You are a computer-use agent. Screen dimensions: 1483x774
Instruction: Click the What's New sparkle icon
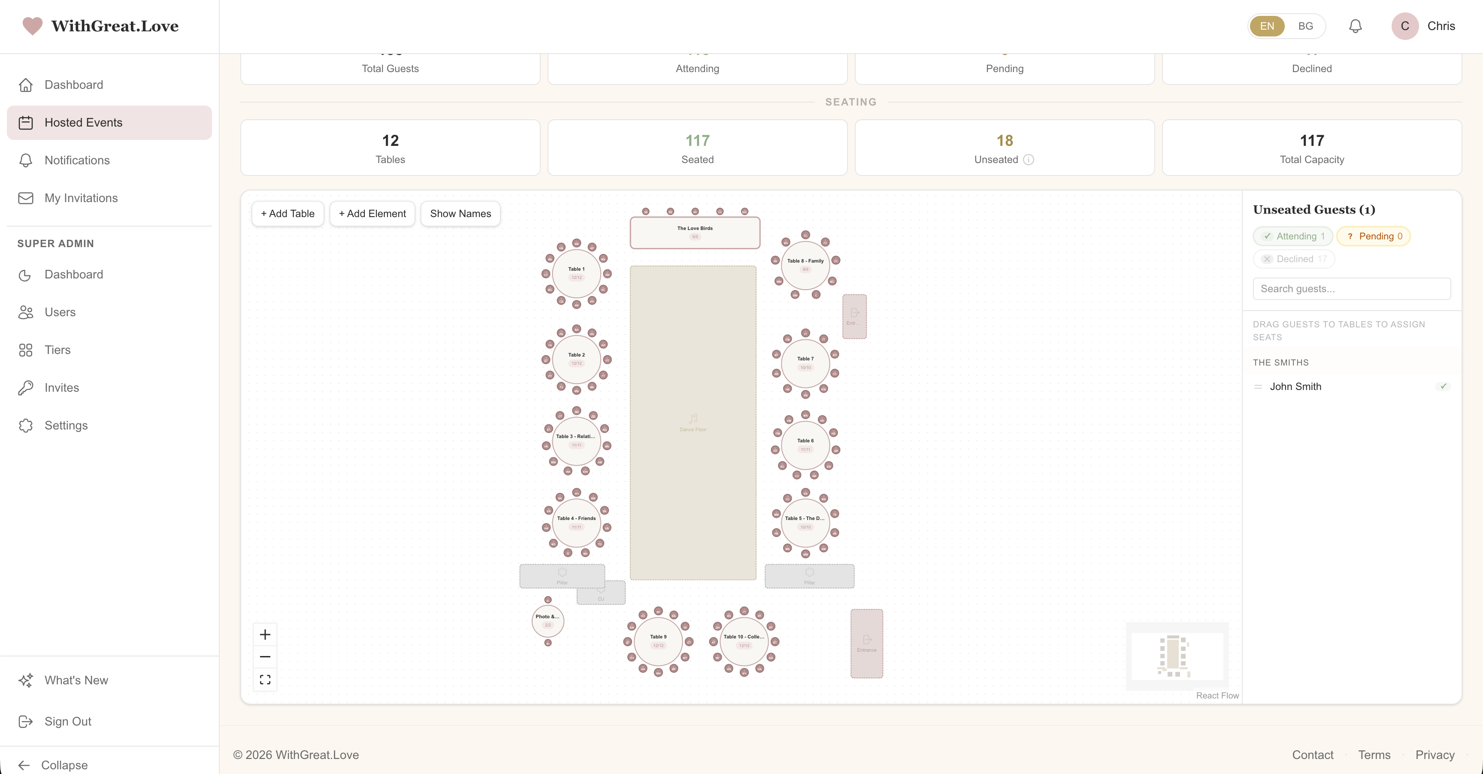click(x=25, y=680)
